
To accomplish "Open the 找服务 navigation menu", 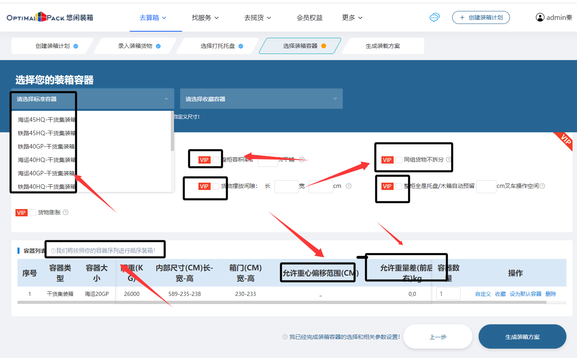I will [205, 17].
